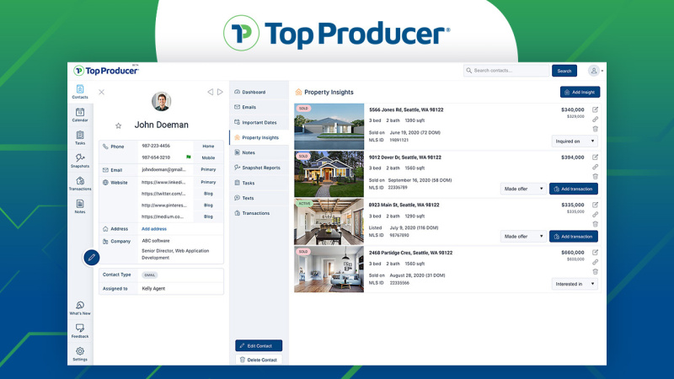Open the 2468 Partidge Cres property photo
The height and width of the screenshot is (379, 674).
(329, 270)
